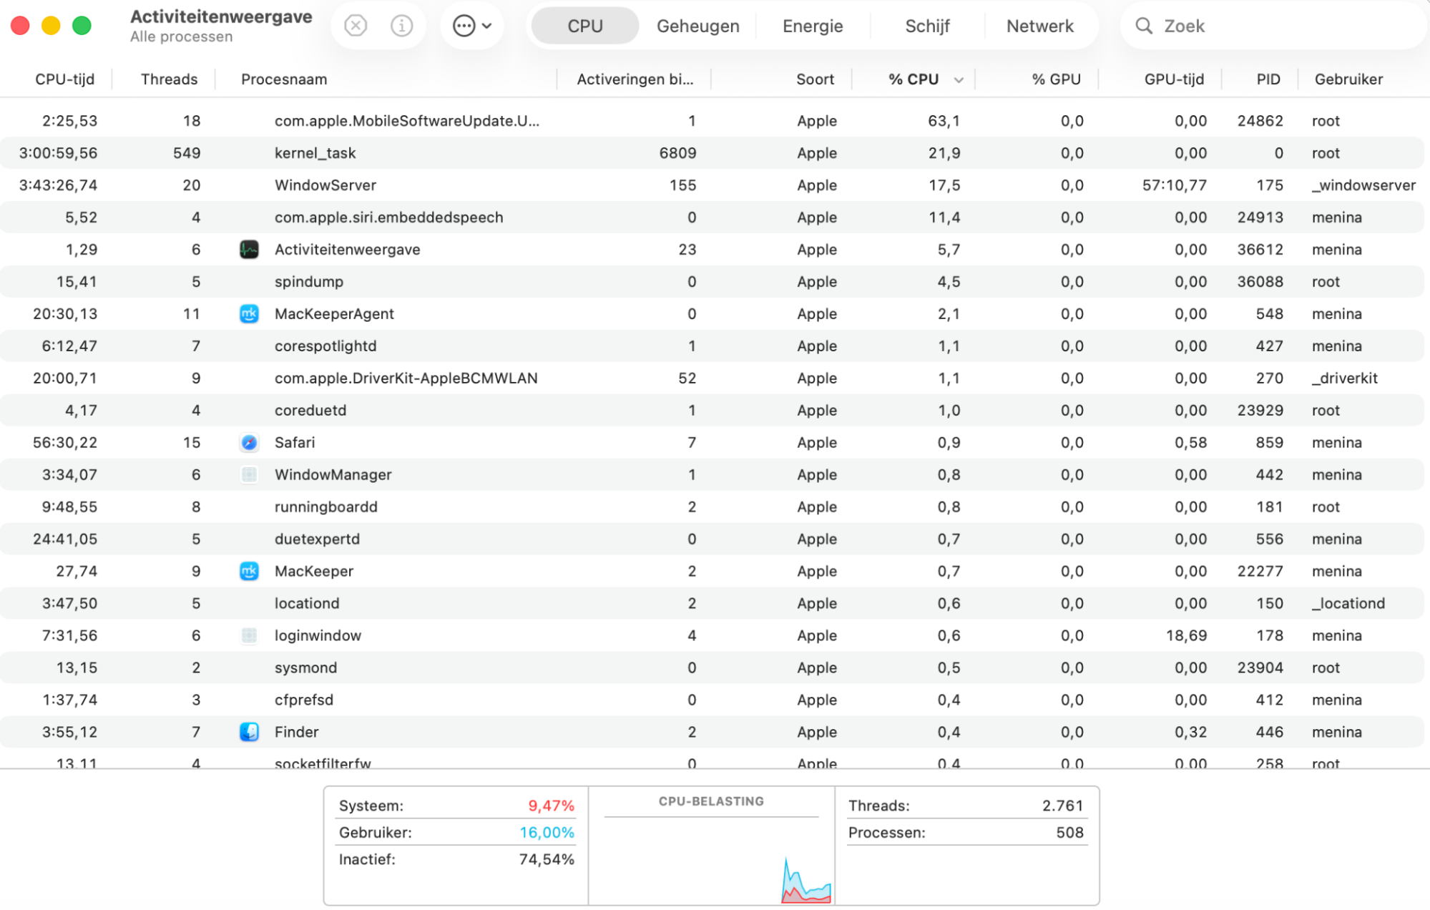Toggle sort order via % CPU chevron
Viewport: 1430px width, 910px height.
(959, 80)
